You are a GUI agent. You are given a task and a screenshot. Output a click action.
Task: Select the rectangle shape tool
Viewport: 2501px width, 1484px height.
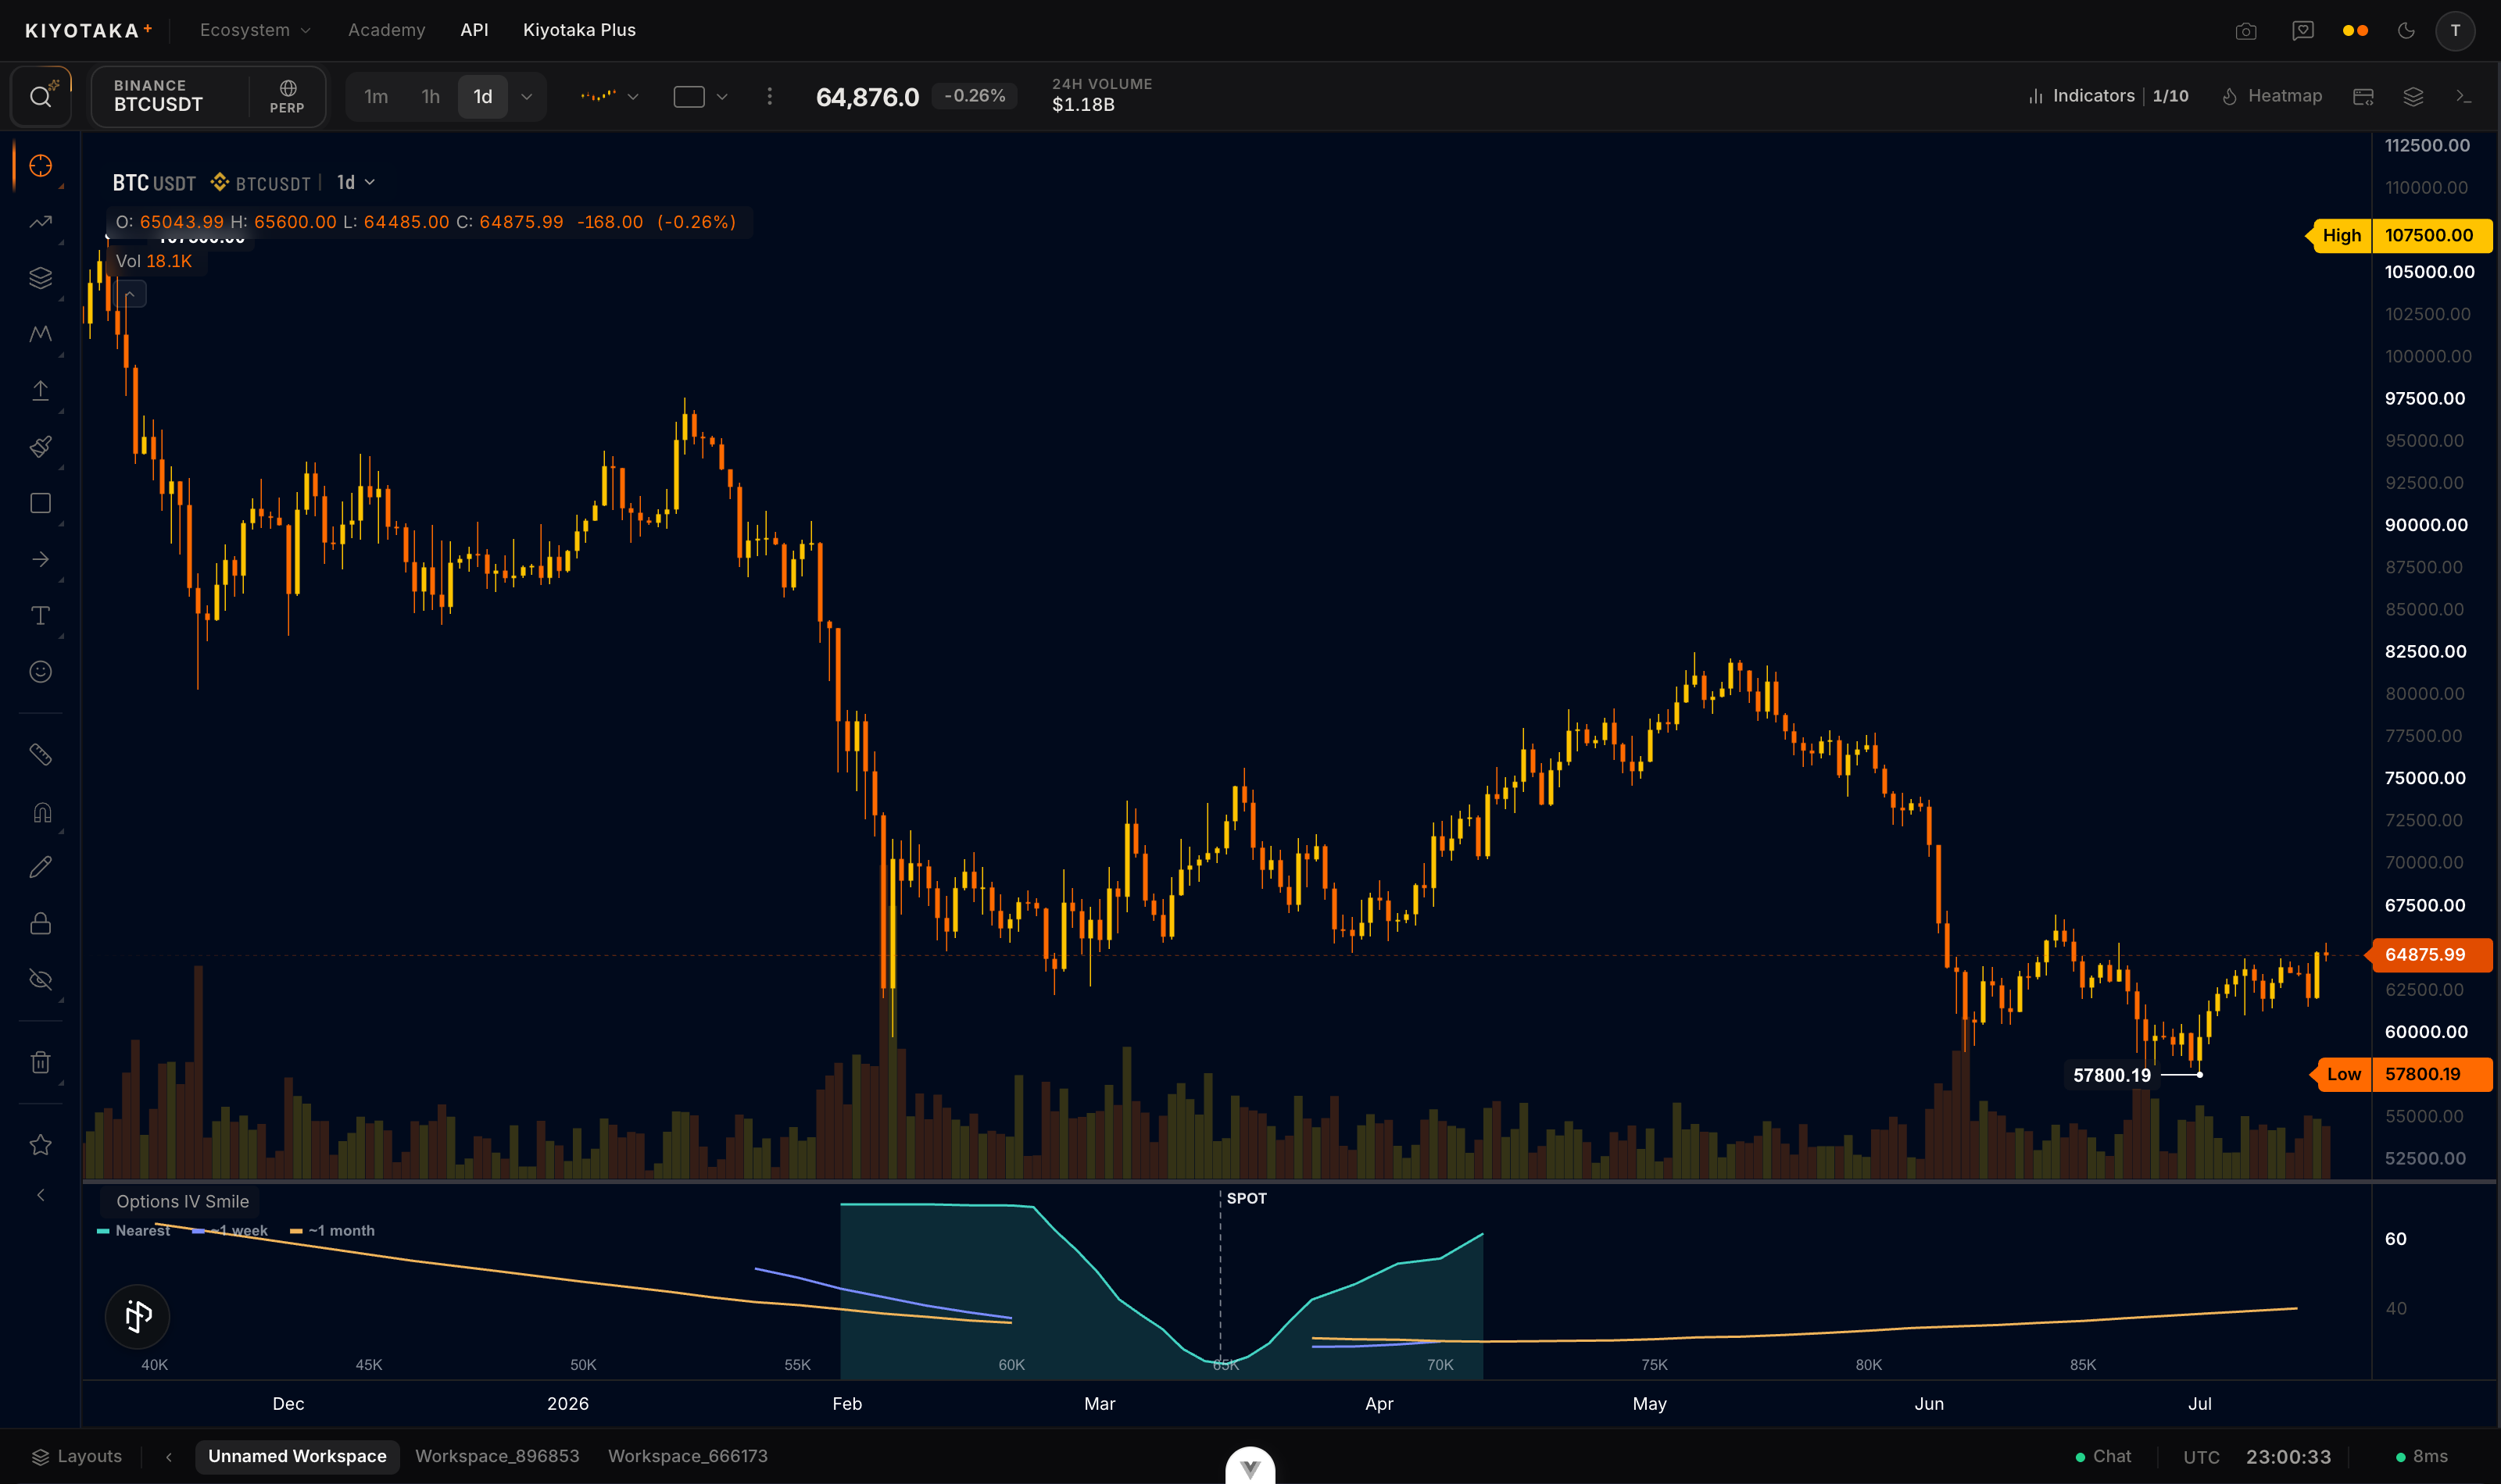point(40,503)
